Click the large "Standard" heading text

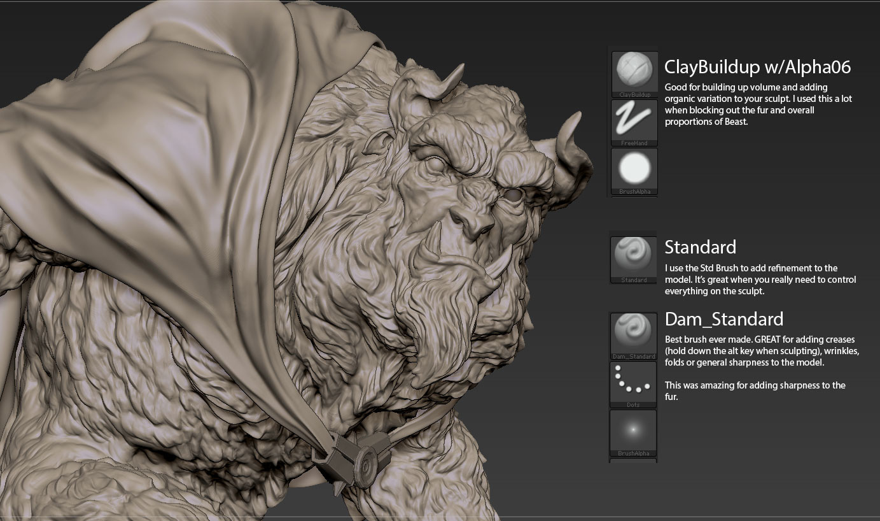(x=700, y=247)
